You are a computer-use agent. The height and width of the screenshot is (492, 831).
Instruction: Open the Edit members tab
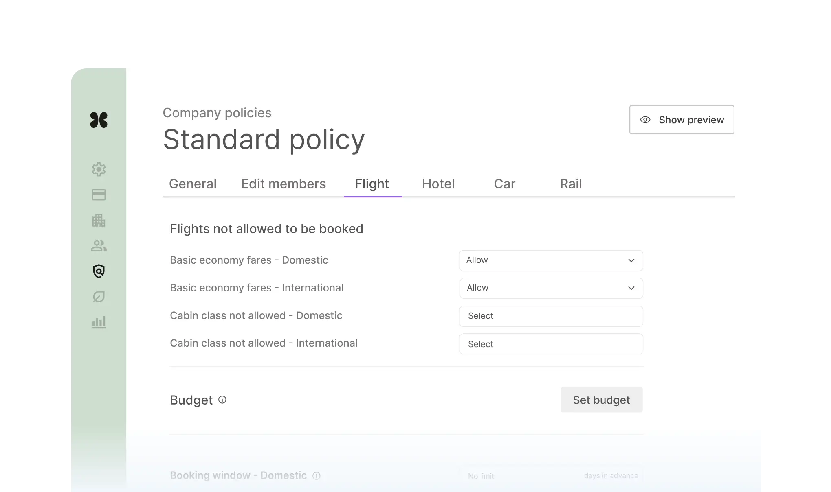(284, 184)
